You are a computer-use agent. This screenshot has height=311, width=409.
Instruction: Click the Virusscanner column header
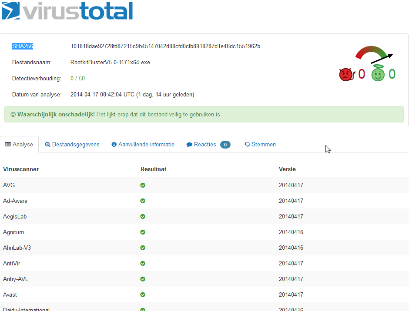(21, 169)
